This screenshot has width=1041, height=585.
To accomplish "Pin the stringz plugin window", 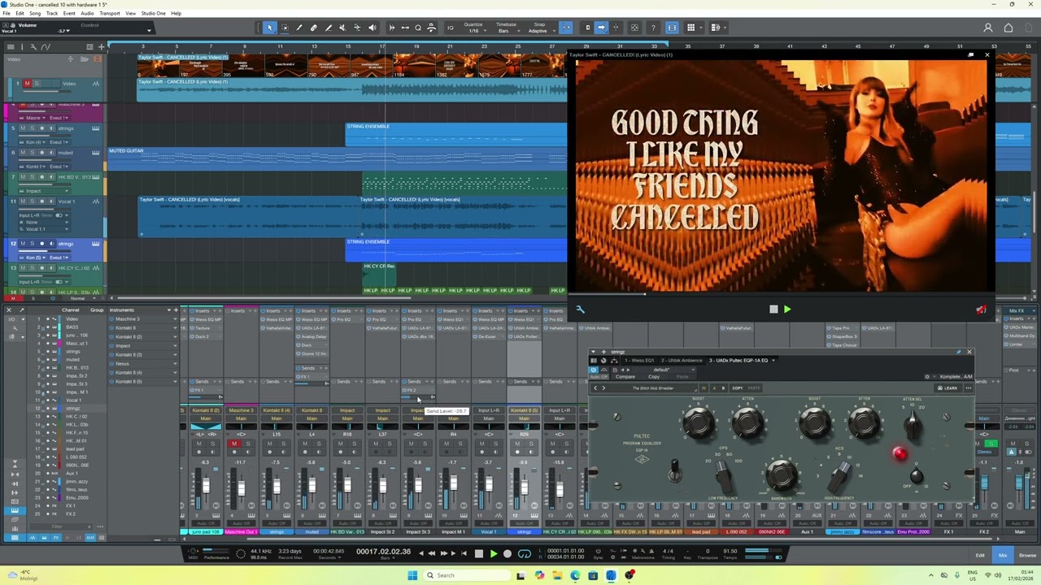I will click(959, 352).
